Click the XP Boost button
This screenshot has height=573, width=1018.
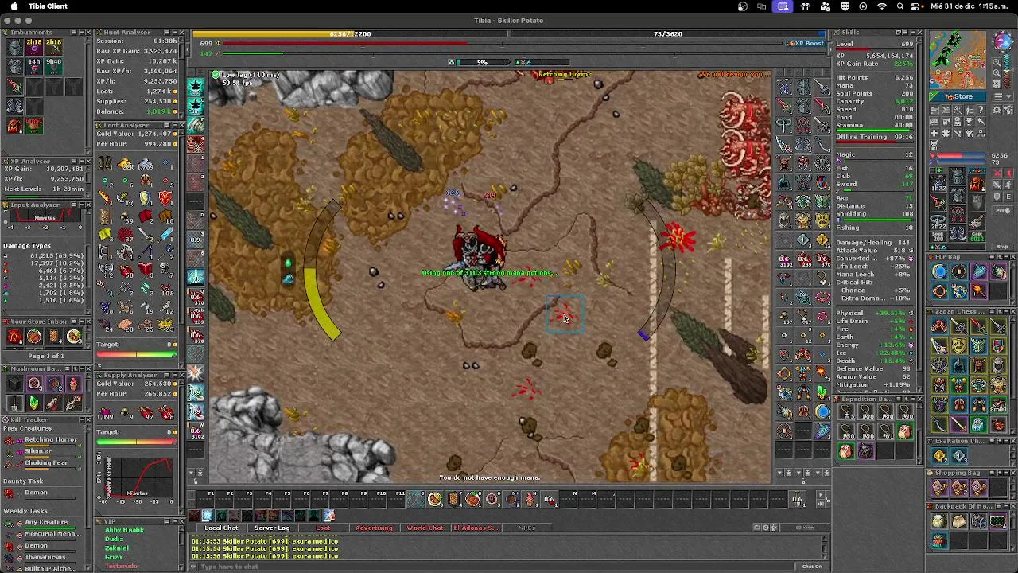(806, 43)
